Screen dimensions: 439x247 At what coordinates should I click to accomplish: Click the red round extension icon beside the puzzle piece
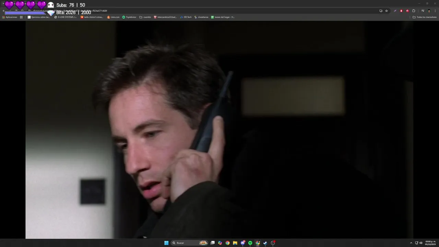[x=407, y=11]
